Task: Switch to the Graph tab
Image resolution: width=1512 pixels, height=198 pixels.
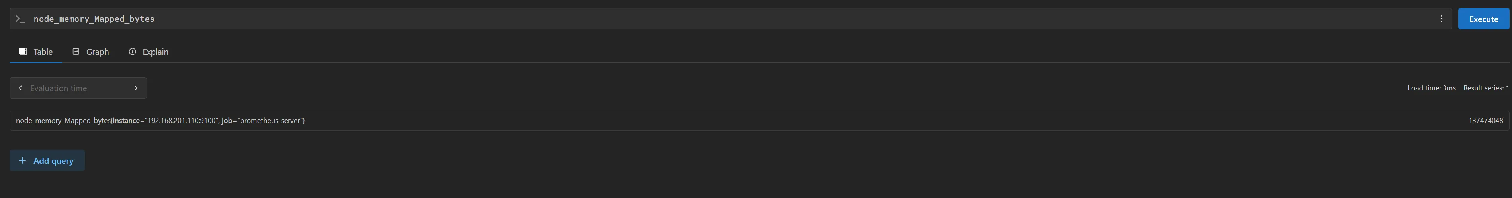Action: (98, 52)
